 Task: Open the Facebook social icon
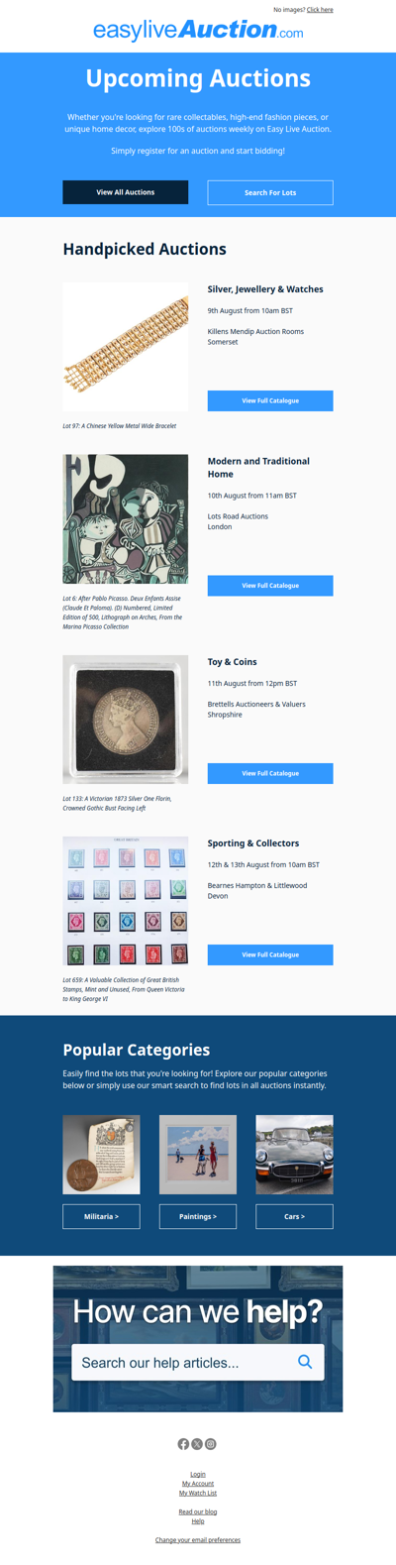click(x=183, y=1444)
